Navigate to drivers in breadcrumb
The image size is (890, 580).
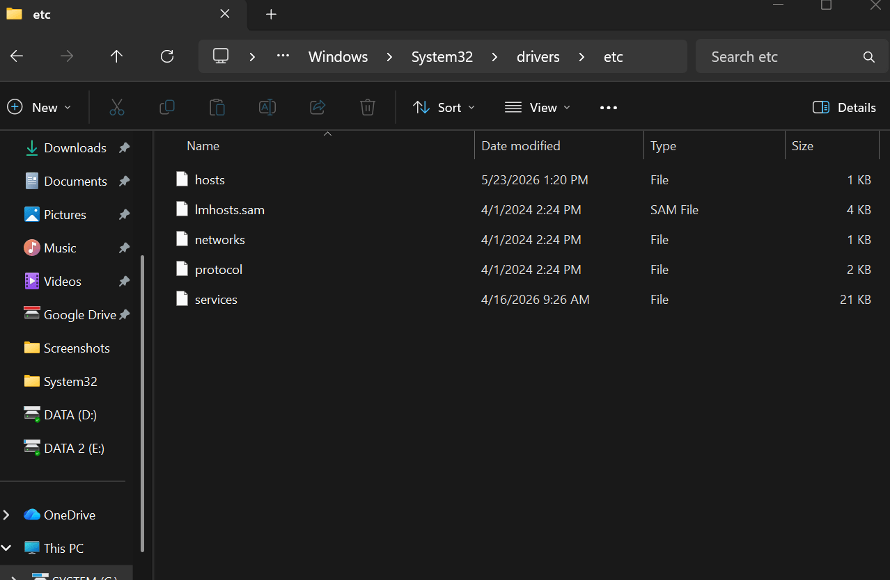coord(538,57)
